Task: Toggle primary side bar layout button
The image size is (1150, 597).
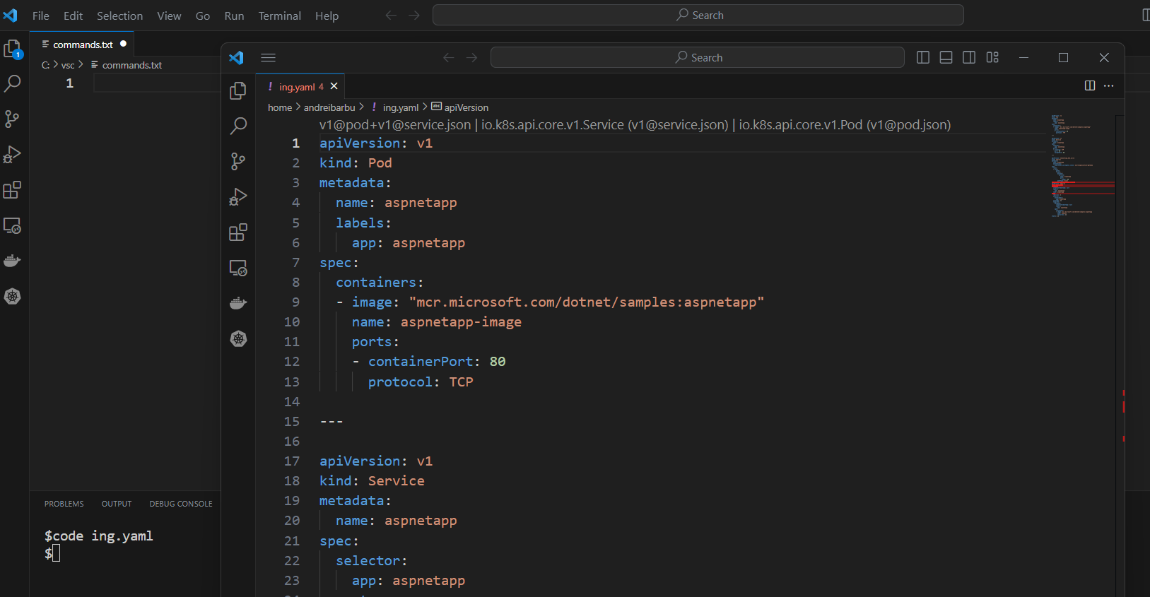Action: pos(922,58)
